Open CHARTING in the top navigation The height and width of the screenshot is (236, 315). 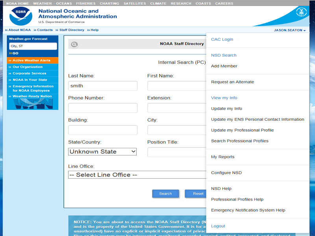[109, 4]
